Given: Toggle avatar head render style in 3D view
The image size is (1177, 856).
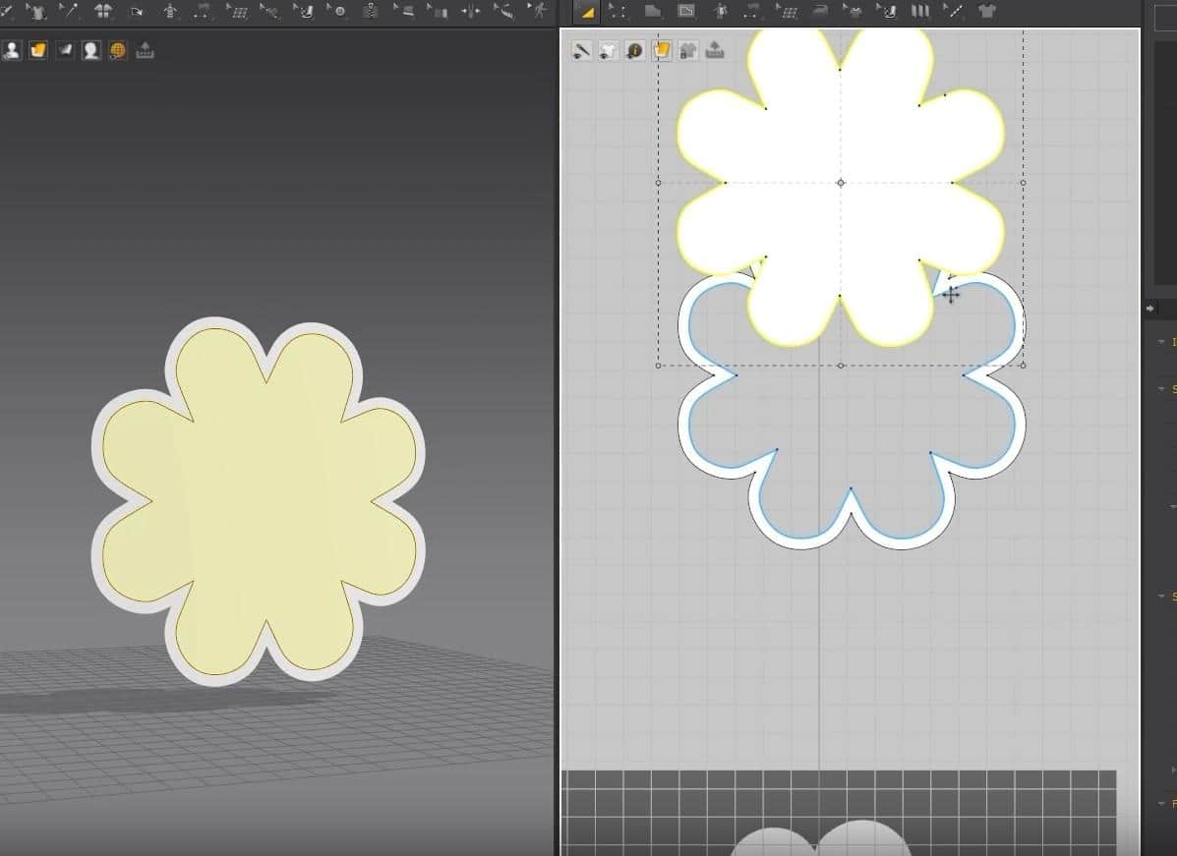Looking at the screenshot, I should tap(90, 50).
